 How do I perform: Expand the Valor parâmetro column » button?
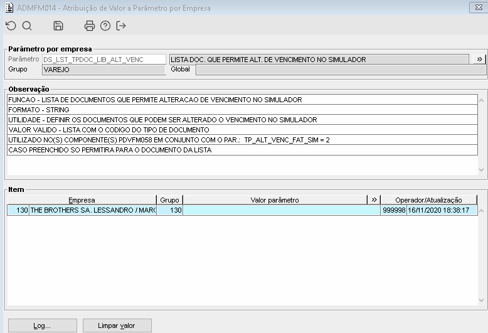tap(374, 200)
